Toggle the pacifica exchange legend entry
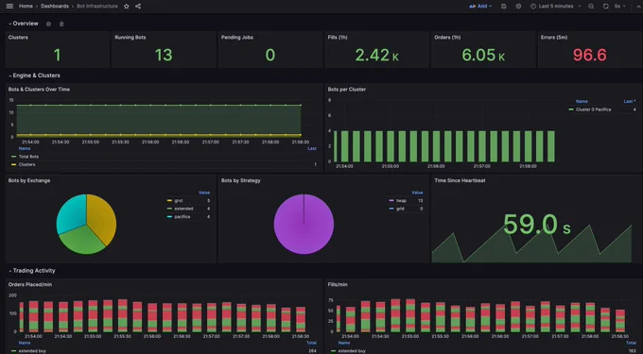Image resolution: width=643 pixels, height=354 pixels. click(182, 217)
